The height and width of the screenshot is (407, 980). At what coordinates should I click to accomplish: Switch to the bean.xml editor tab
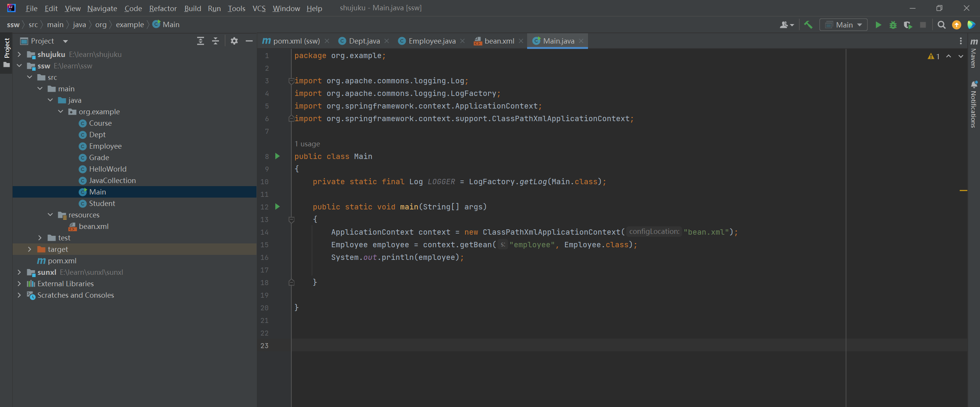(499, 41)
